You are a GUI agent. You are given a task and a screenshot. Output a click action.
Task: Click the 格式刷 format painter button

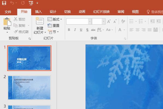coord(21,32)
